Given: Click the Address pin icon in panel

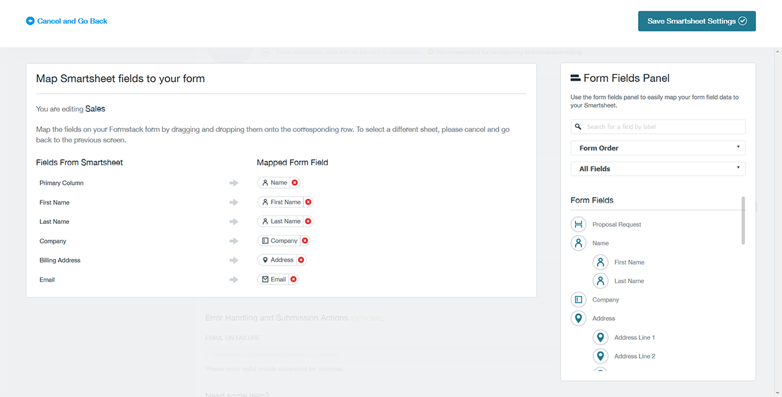Looking at the screenshot, I should 579,319.
